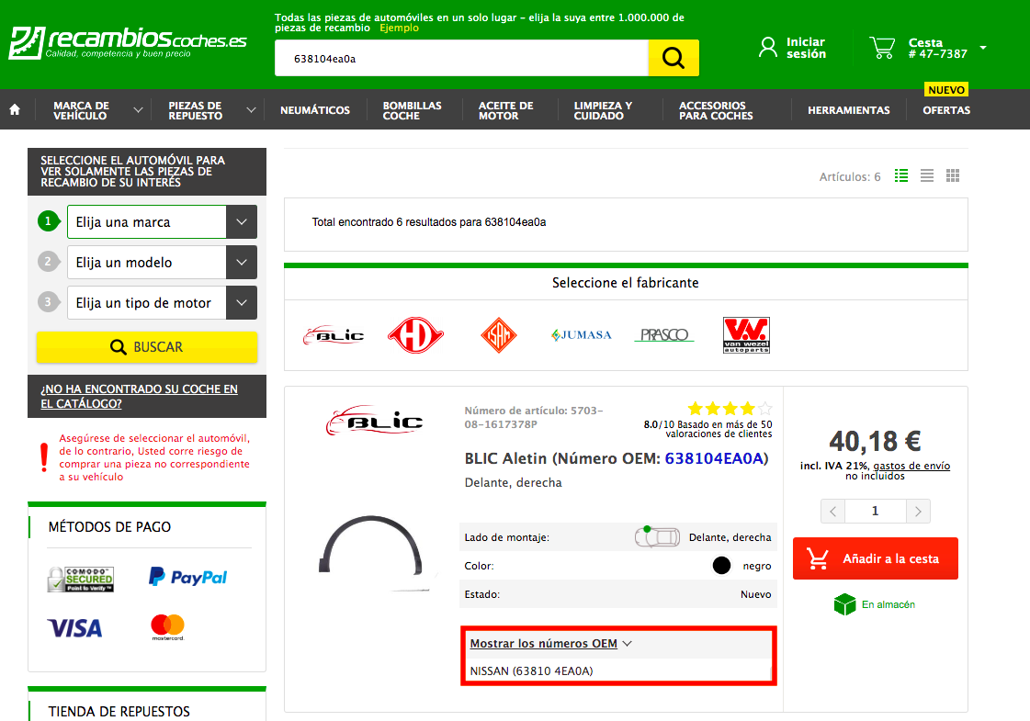Image resolution: width=1030 pixels, height=721 pixels.
Task: Open the Aceite de motor menu
Action: pyautogui.click(x=505, y=110)
